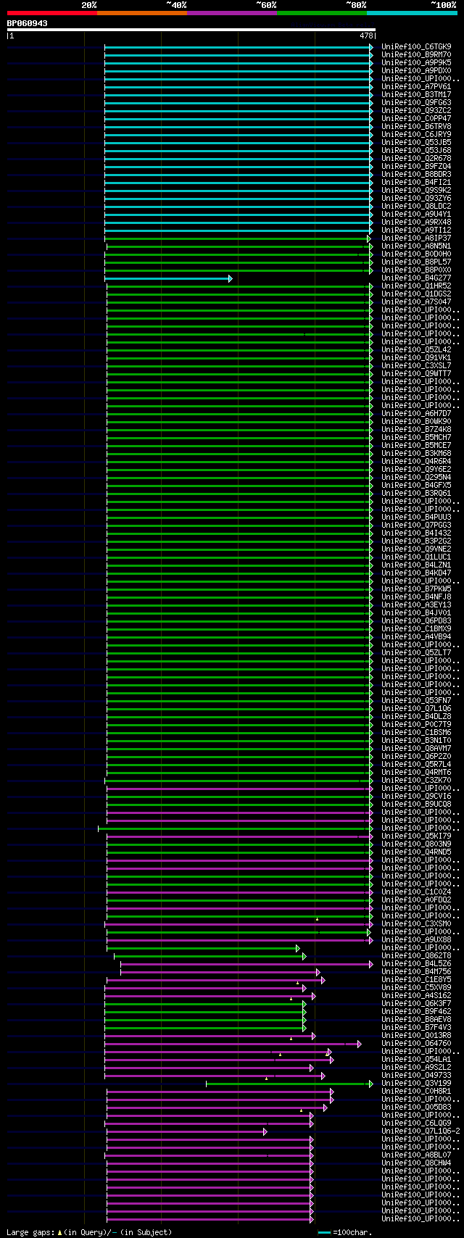Image resolution: width=464 pixels, height=1238 pixels.
Task: Click hit UniRef100_B5MCH7
Action: [x=416, y=437]
